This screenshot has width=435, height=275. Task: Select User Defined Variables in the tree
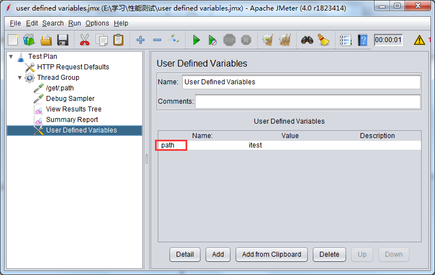coord(82,130)
